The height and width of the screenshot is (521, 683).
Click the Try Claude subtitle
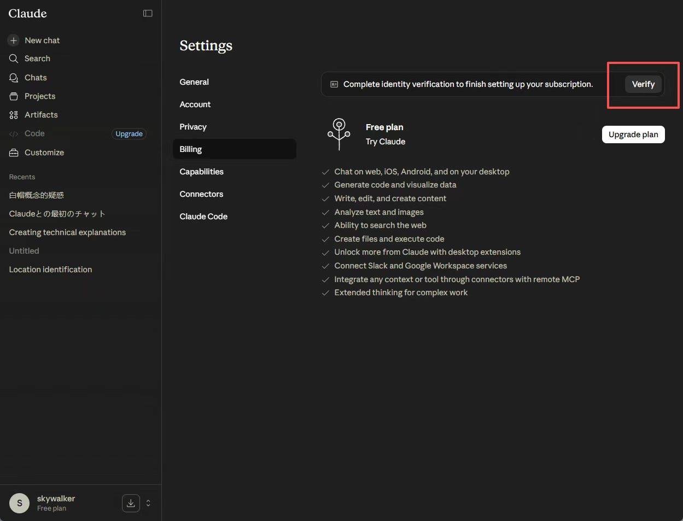[x=386, y=142]
